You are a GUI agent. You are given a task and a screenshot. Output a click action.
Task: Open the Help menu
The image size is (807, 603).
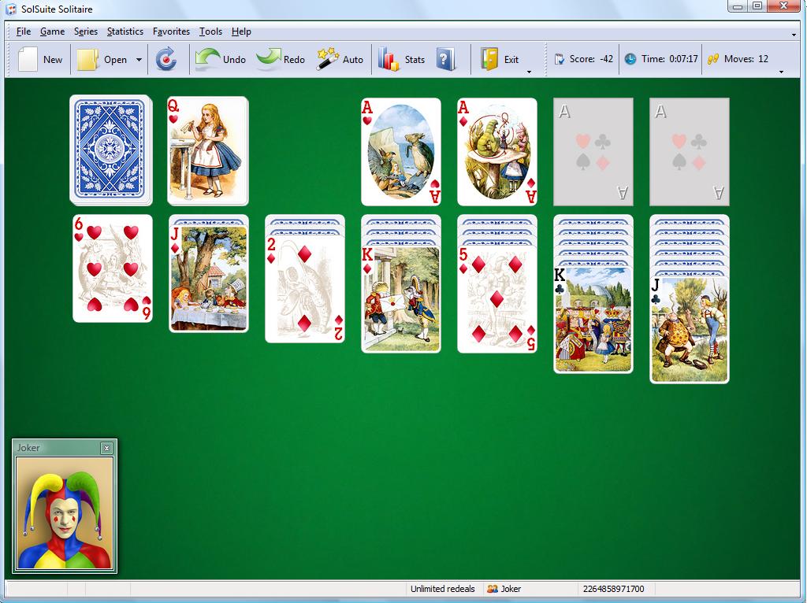coord(241,31)
